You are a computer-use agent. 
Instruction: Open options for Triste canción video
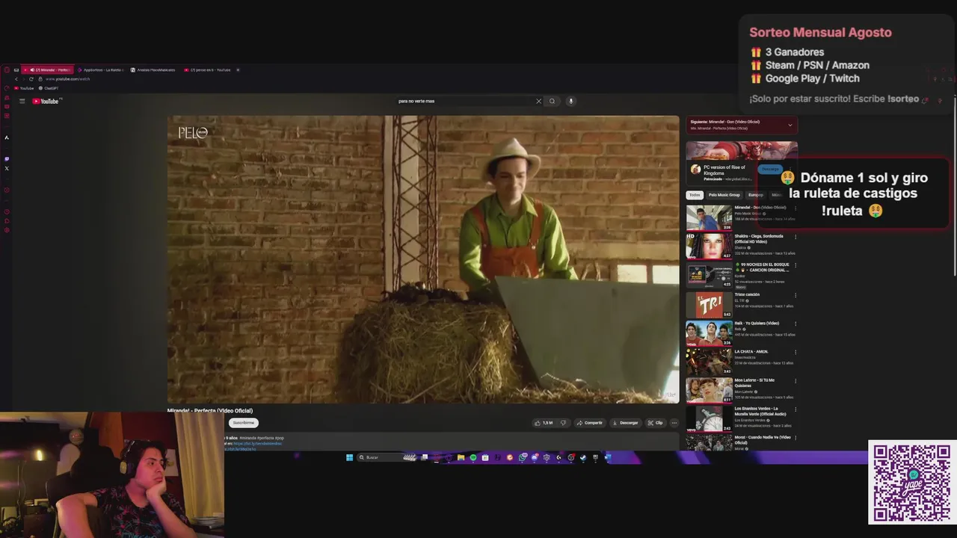tap(795, 295)
